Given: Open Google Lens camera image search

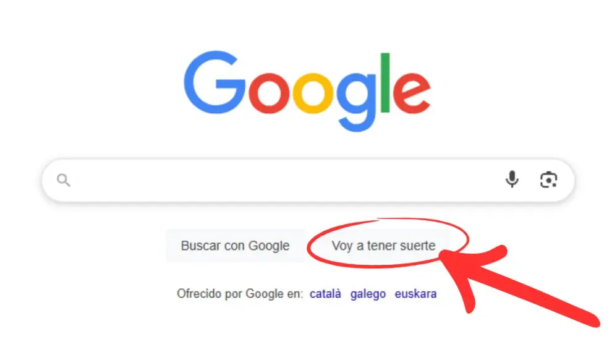Looking at the screenshot, I should pos(548,179).
